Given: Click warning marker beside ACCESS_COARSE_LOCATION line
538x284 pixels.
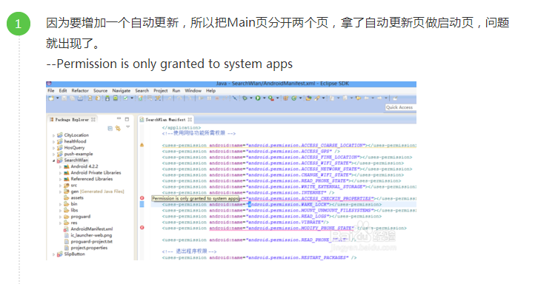Looking at the screenshot, I should [142, 145].
